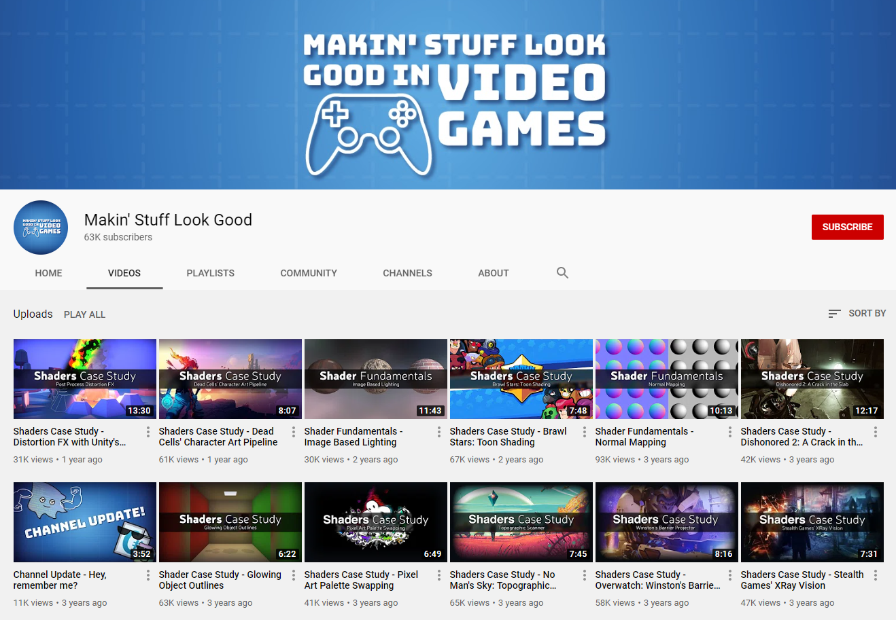Click the 13:30 duration badge
The width and height of the screenshot is (896, 620).
(139, 411)
